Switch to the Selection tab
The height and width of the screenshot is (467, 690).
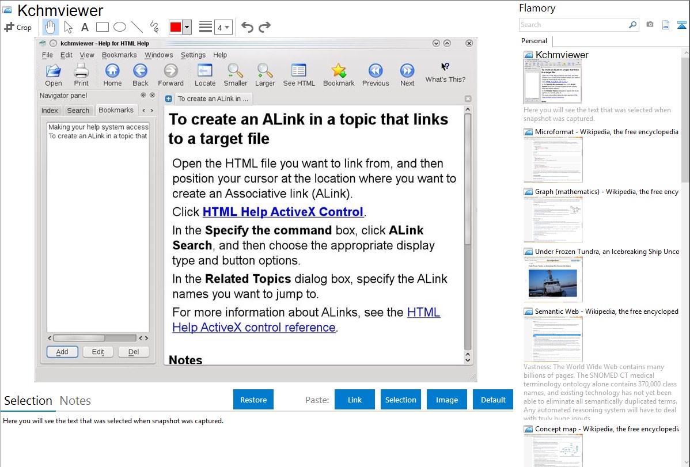(x=28, y=401)
